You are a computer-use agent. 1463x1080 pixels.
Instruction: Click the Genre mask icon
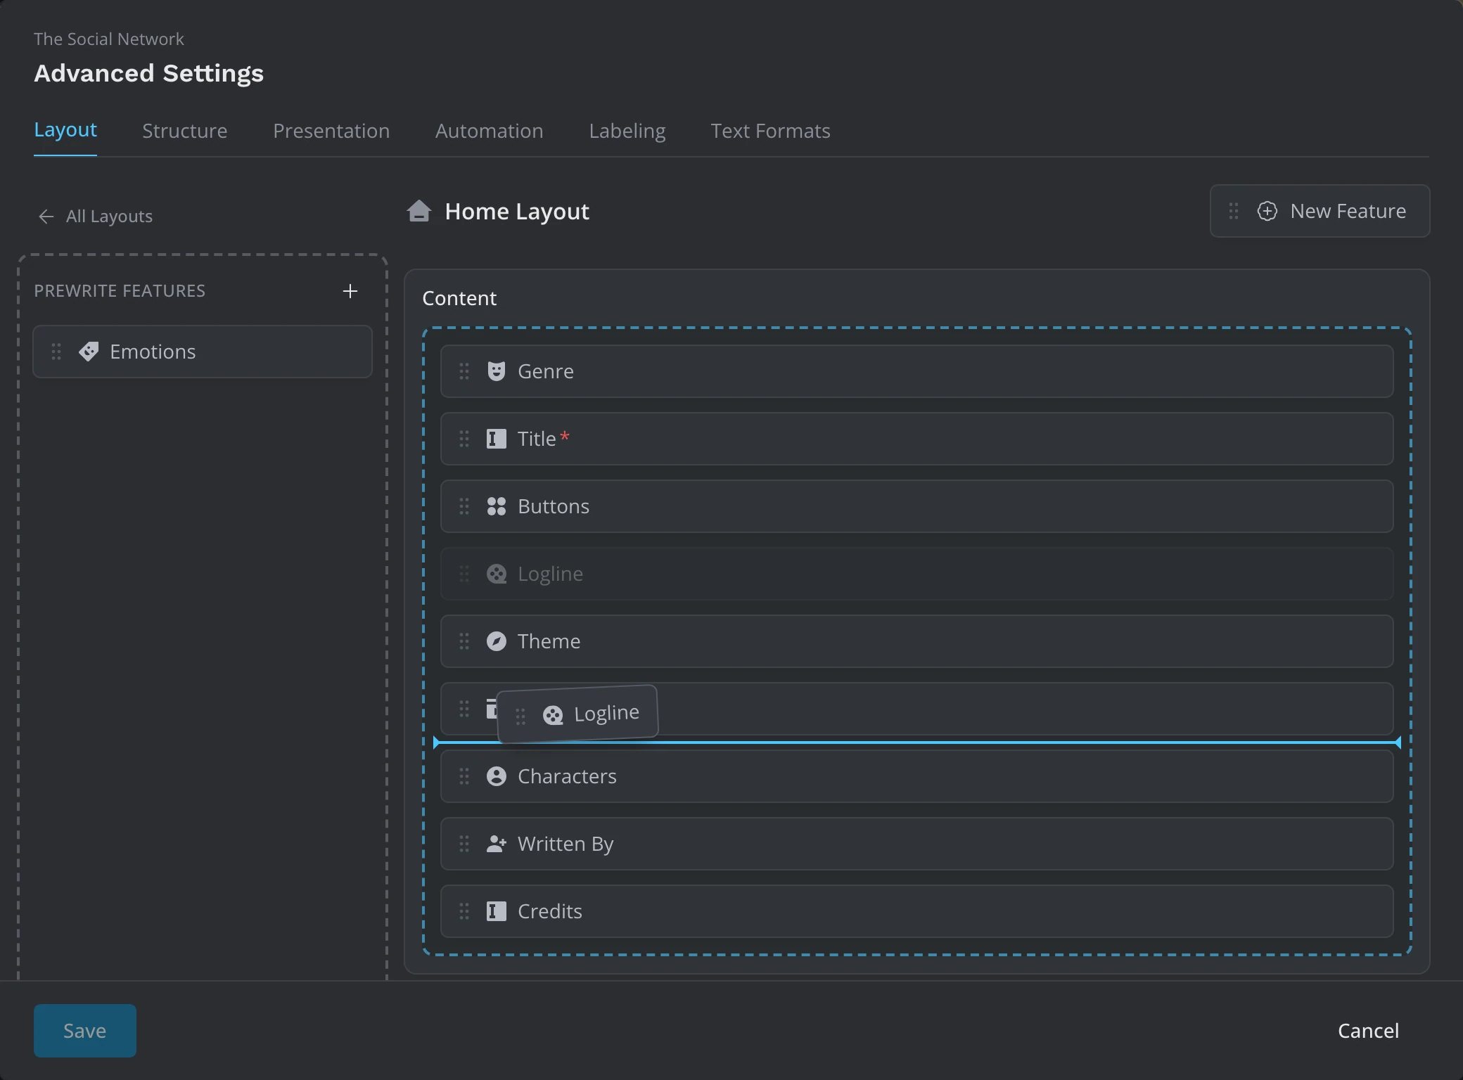[497, 371]
